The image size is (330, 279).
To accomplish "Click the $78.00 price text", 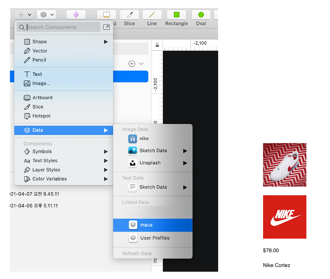I will pyautogui.click(x=271, y=251).
